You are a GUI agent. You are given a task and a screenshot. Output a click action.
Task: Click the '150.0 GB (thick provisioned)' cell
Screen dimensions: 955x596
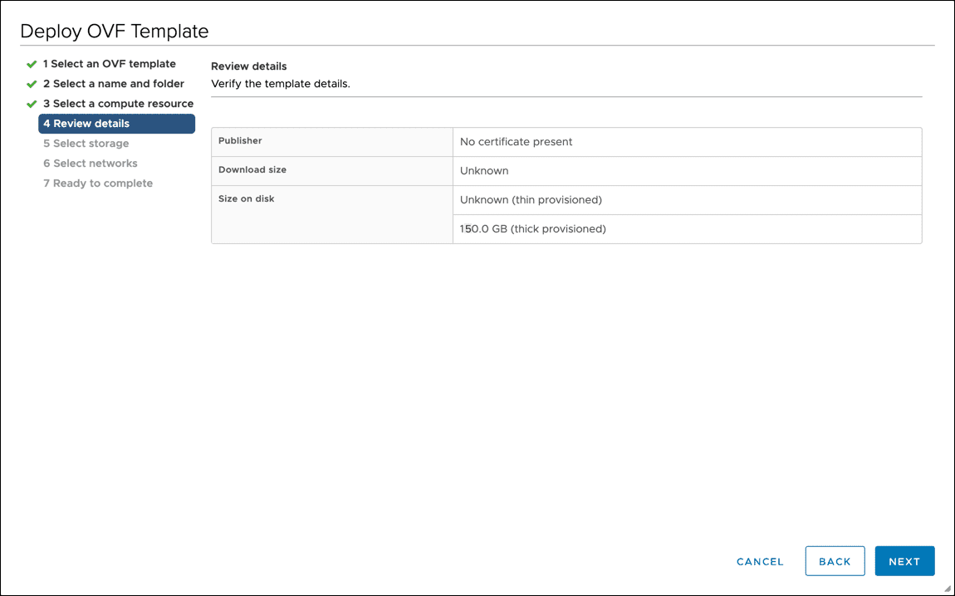click(532, 229)
